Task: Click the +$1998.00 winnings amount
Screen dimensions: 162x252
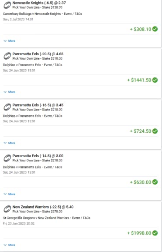Action: (x=139, y=233)
